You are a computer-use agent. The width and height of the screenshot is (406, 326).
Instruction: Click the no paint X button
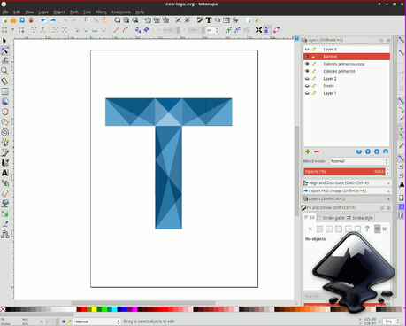click(310, 229)
